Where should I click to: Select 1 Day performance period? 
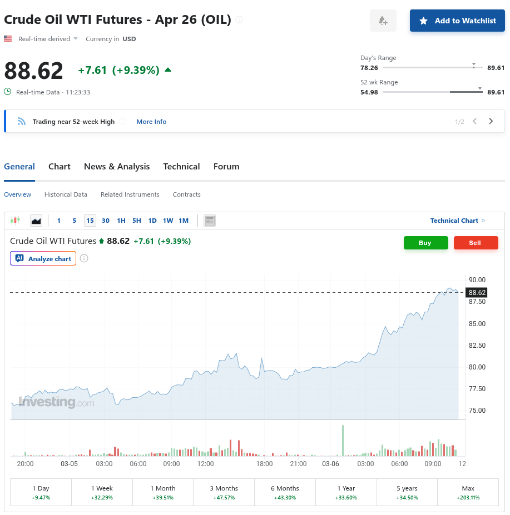click(x=41, y=492)
